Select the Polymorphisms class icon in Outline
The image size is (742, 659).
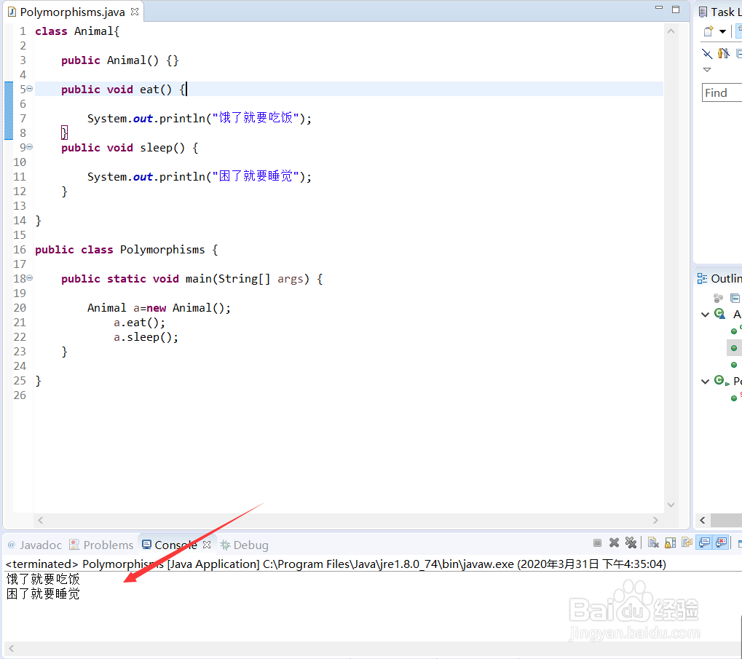721,381
